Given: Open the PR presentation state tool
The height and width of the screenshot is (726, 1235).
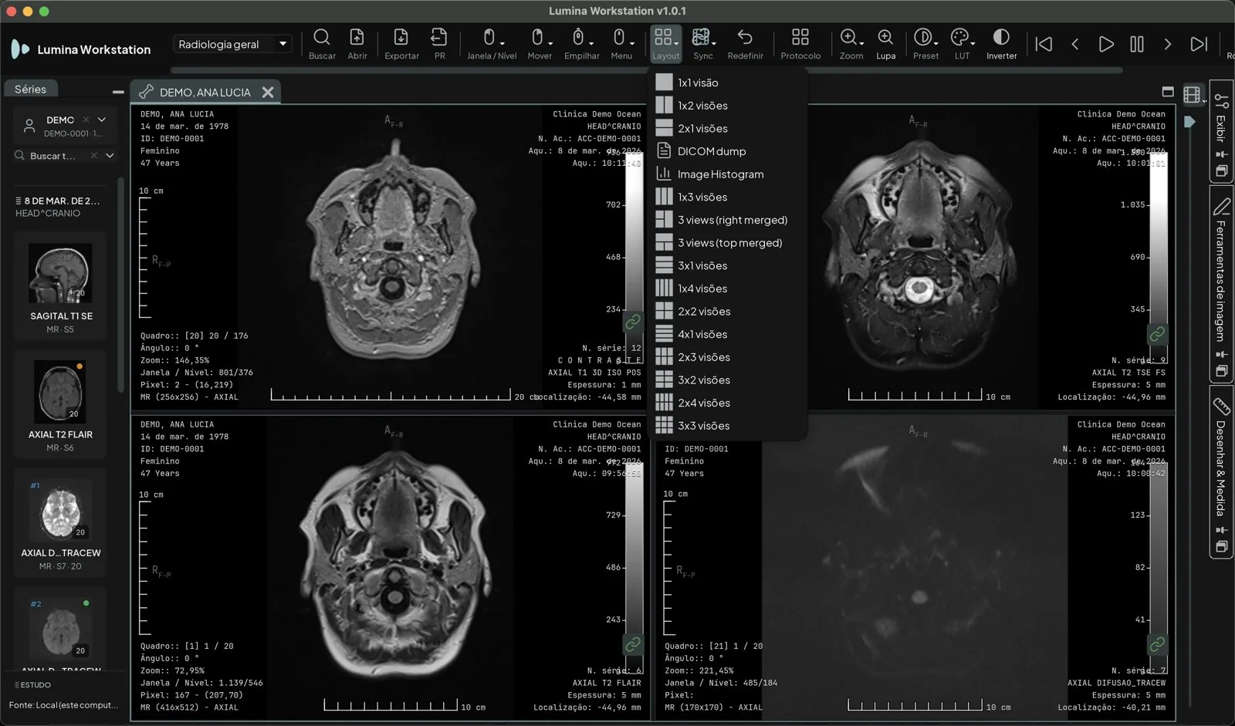Looking at the screenshot, I should tap(439, 44).
